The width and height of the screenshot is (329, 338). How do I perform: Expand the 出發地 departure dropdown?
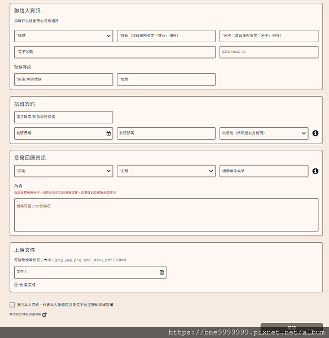(x=264, y=134)
